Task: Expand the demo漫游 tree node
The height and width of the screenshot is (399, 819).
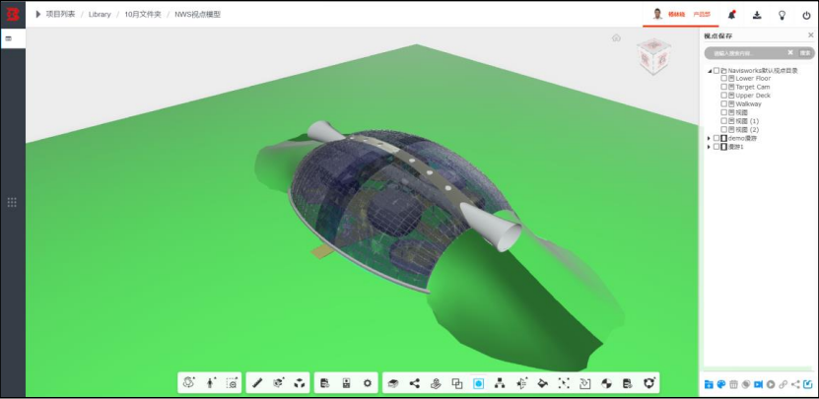Action: point(709,138)
